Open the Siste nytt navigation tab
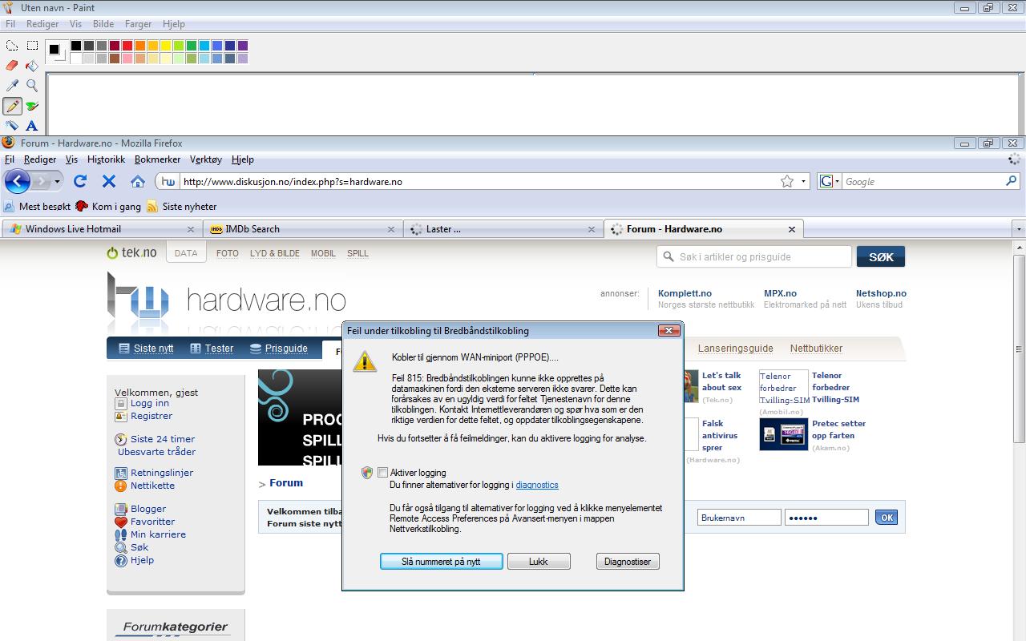1026x641 pixels. point(146,349)
